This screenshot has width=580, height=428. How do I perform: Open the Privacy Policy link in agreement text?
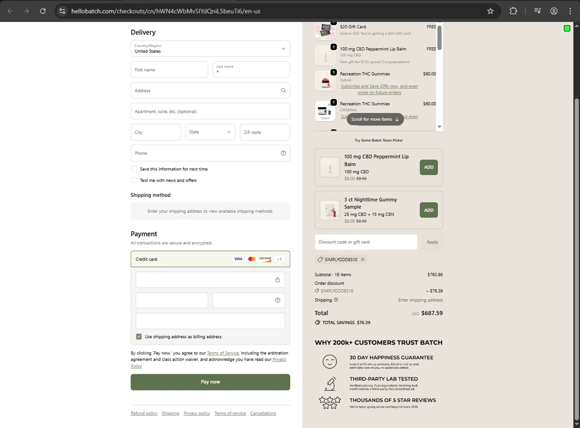tap(279, 360)
